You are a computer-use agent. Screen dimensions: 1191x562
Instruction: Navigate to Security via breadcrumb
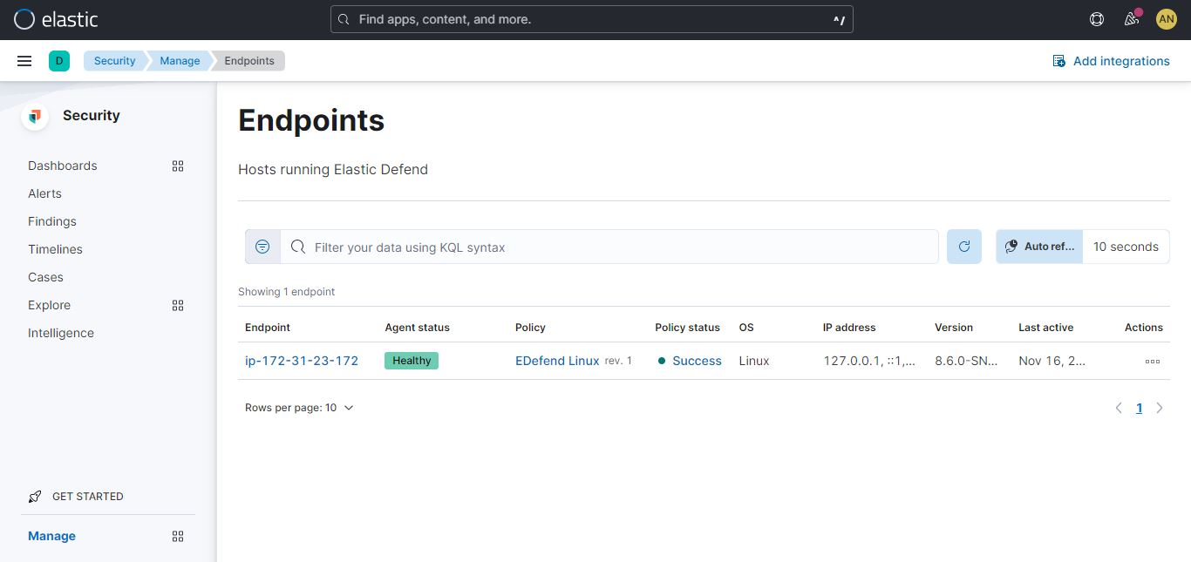(113, 60)
